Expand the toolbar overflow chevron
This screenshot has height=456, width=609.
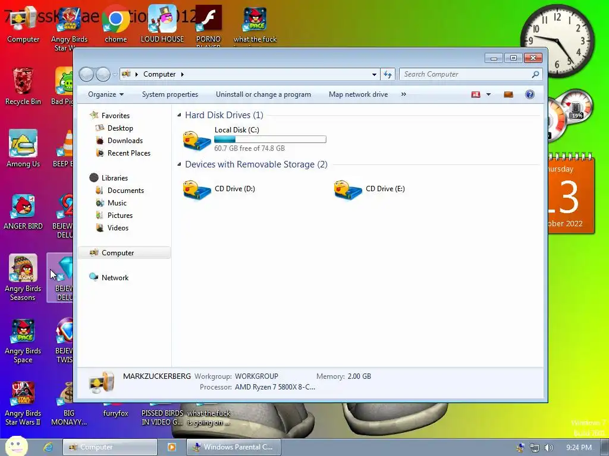(x=404, y=94)
